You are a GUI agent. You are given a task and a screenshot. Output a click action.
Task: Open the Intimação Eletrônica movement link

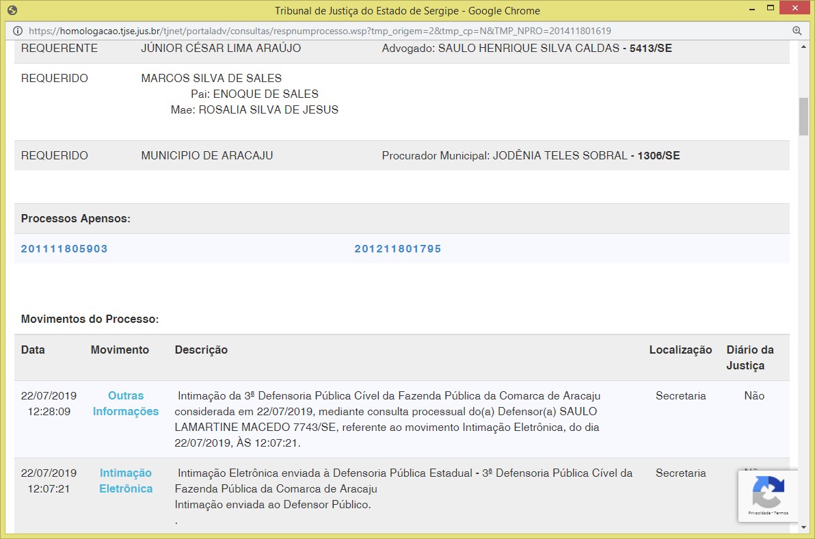click(x=126, y=481)
